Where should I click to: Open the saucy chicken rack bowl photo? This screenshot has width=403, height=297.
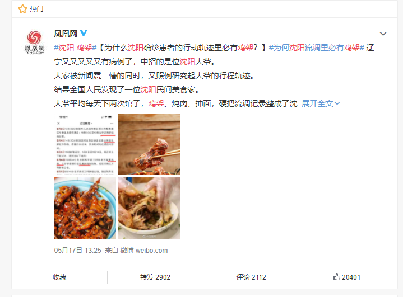point(85,208)
